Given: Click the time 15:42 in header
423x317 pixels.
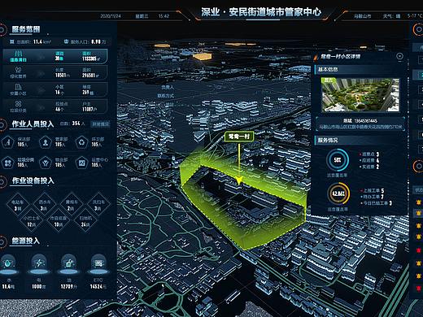Looking at the screenshot, I should (164, 16).
